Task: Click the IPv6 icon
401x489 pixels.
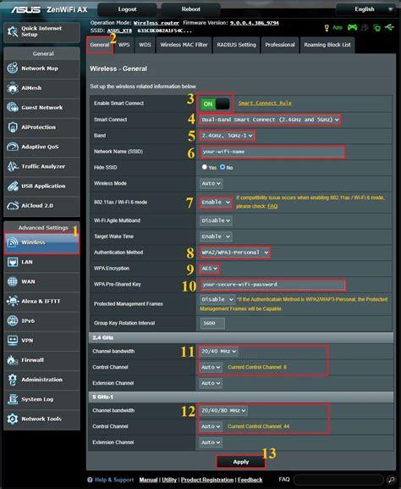Action: point(13,321)
